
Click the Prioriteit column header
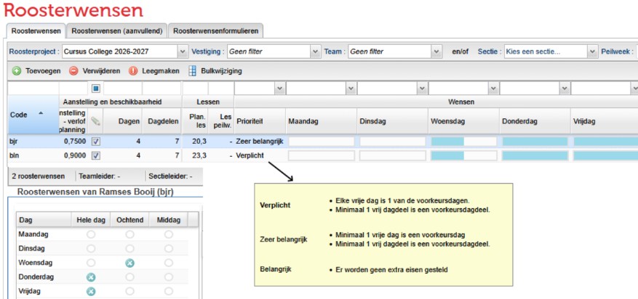260,121
